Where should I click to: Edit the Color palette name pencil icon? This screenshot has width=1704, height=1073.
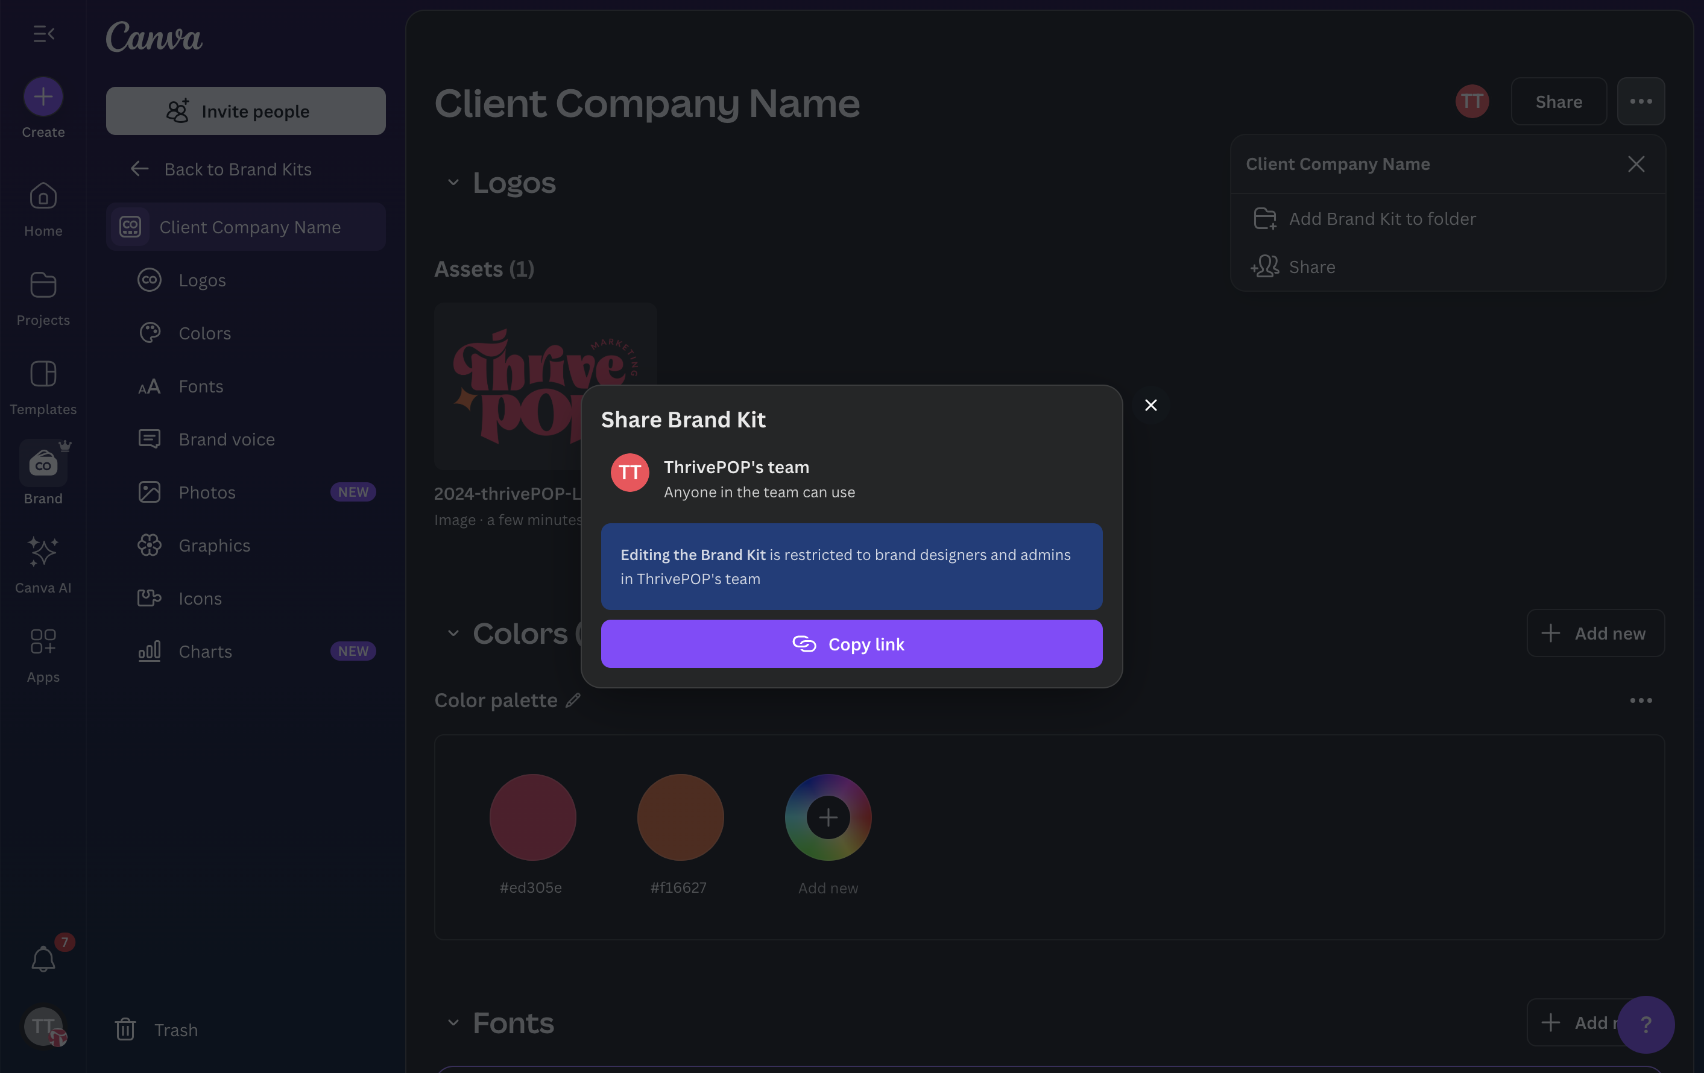coord(573,700)
